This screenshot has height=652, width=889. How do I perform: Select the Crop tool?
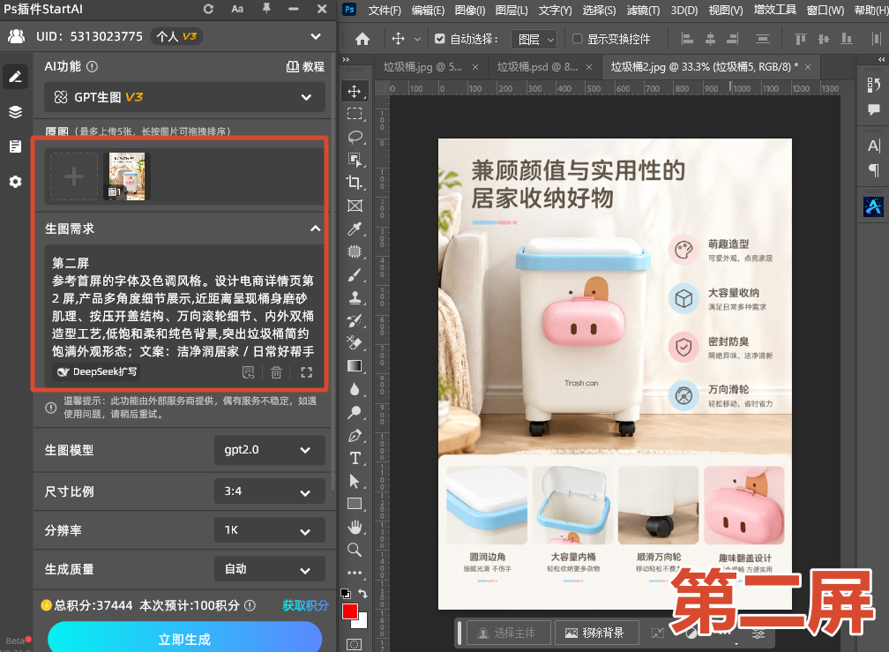click(x=355, y=183)
